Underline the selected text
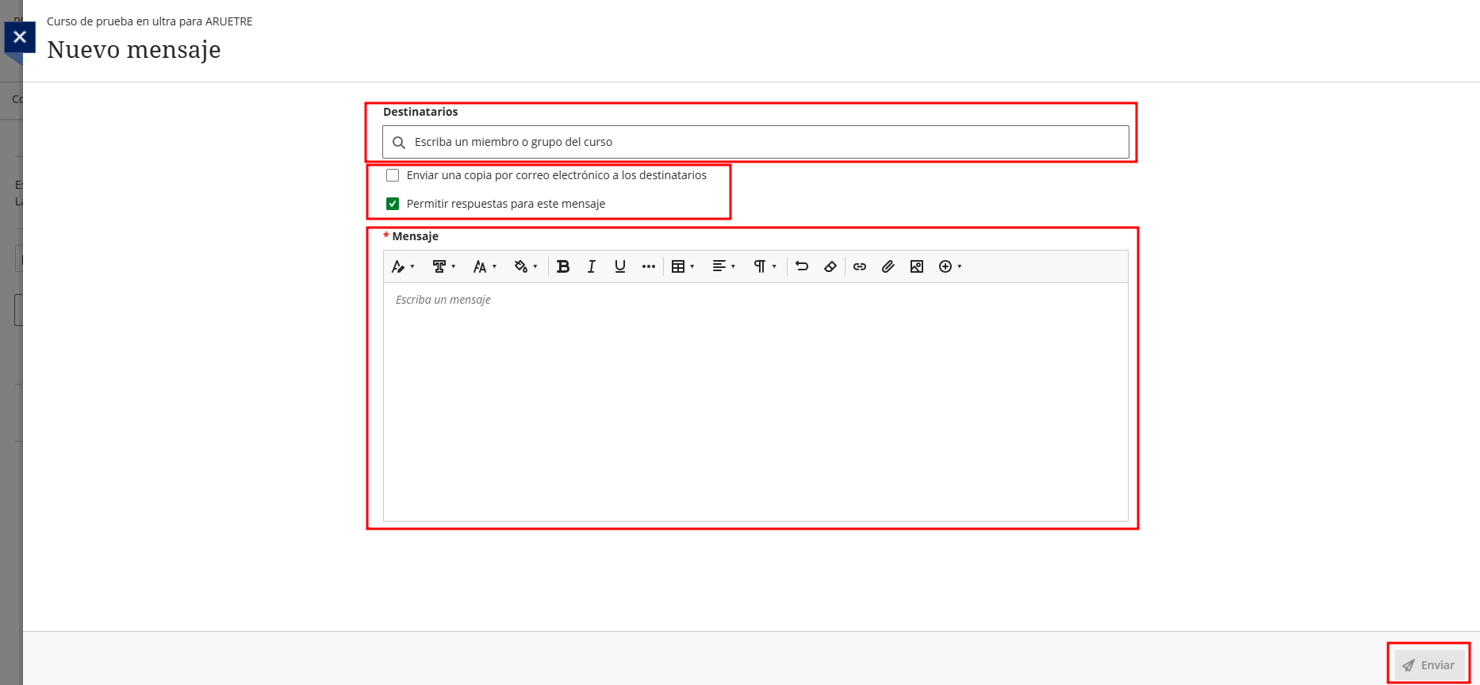The height and width of the screenshot is (685, 1480). [x=619, y=266]
